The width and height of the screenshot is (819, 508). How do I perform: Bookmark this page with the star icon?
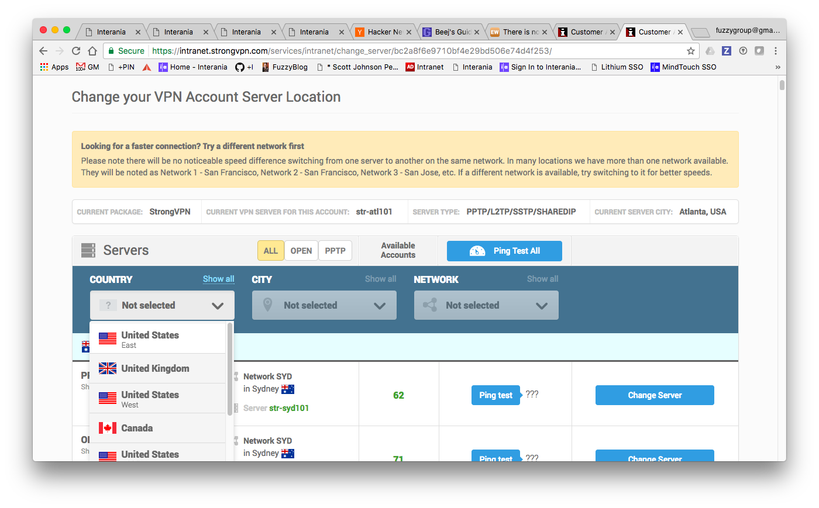[x=690, y=51]
